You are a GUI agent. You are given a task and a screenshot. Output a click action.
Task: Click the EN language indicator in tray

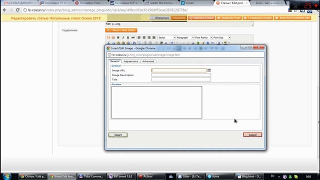272,176
